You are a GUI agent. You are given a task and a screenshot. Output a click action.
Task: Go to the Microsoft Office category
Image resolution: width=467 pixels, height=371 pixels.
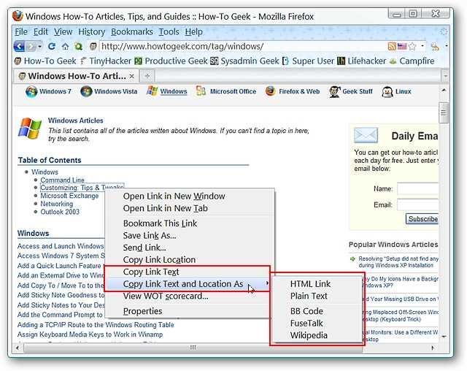coord(226,91)
